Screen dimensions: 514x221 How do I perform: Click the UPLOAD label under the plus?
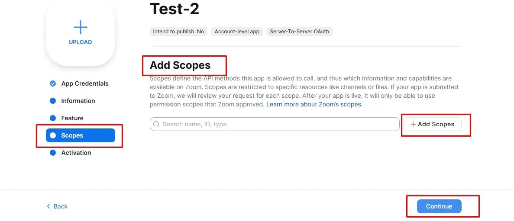point(81,42)
